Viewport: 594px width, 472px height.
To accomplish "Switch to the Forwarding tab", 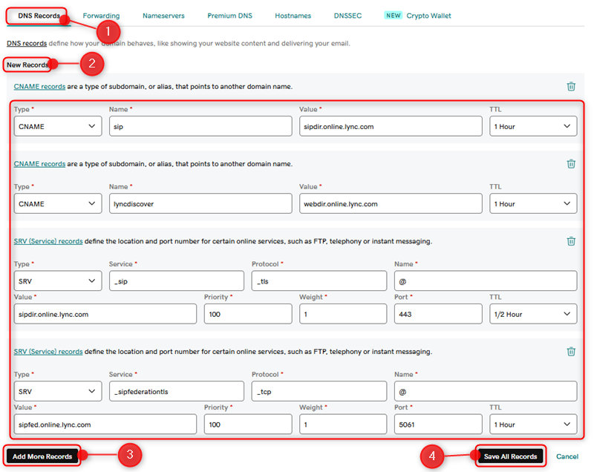I will [101, 16].
